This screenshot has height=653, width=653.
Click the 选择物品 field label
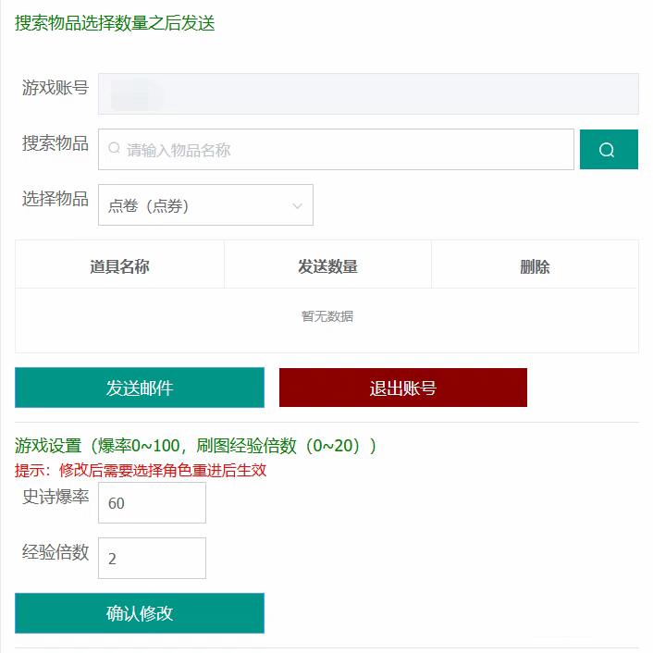pos(55,199)
